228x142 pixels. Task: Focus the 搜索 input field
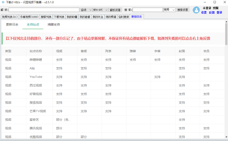point(148,10)
